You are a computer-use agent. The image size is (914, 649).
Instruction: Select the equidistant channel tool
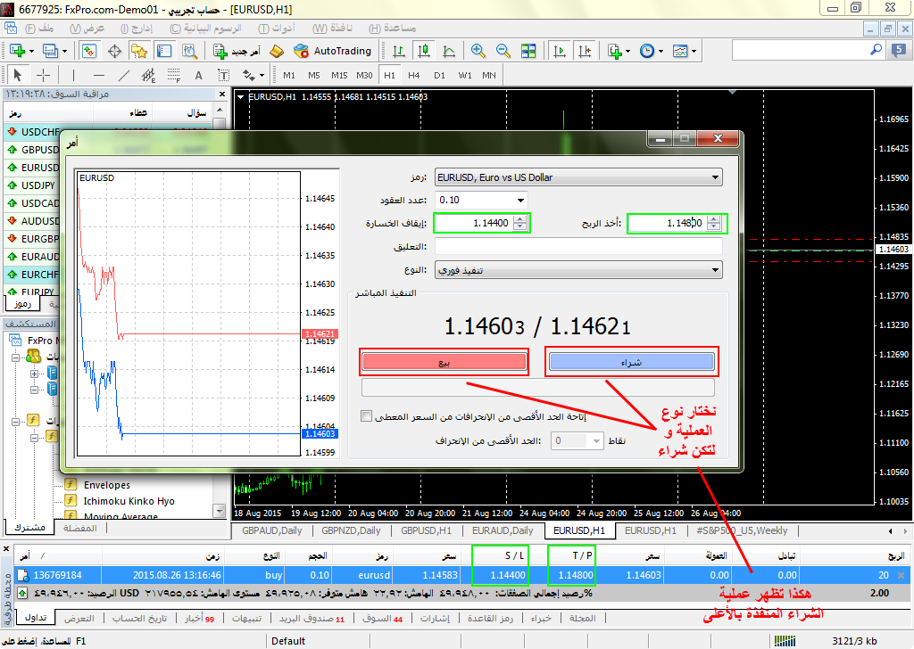[149, 75]
